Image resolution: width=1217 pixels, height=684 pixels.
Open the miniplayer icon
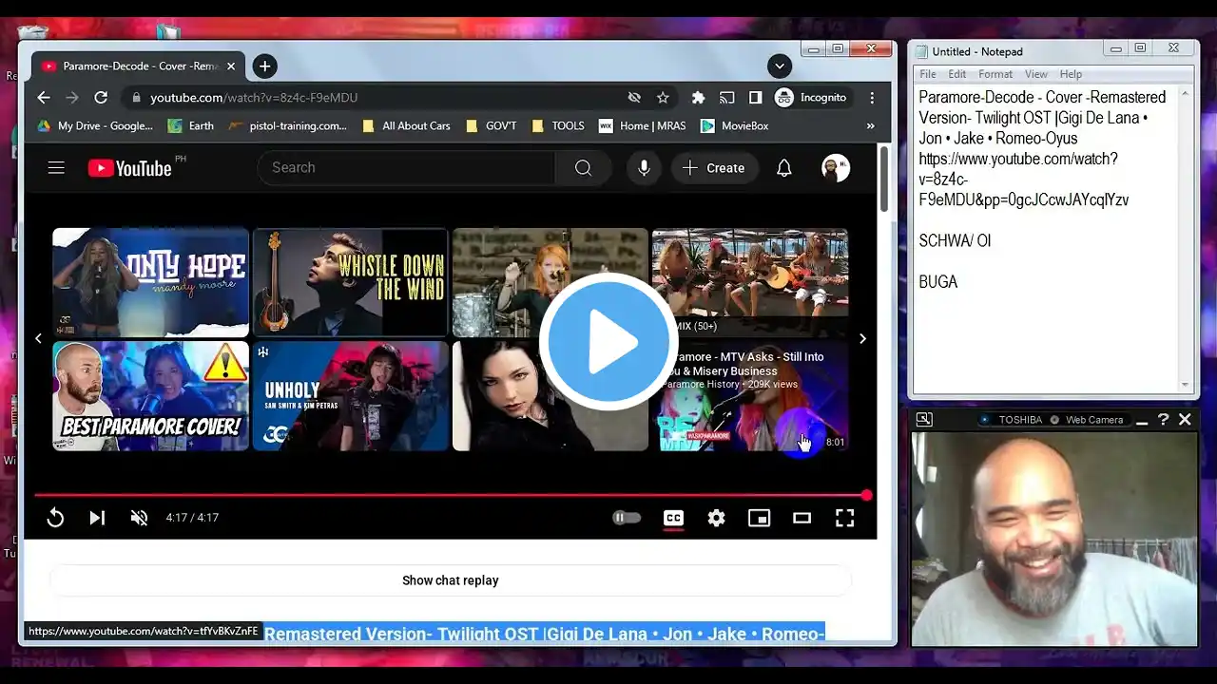point(759,518)
